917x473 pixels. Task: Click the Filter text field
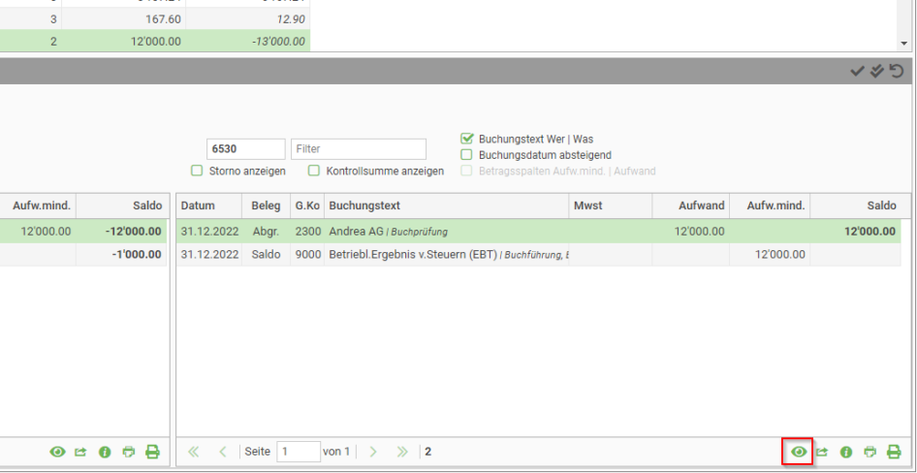click(x=359, y=149)
